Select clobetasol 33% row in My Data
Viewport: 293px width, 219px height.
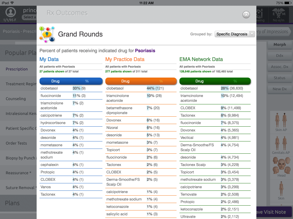71,88
